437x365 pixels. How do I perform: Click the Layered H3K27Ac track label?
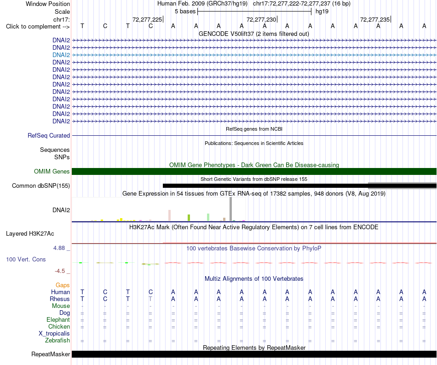(x=30, y=234)
